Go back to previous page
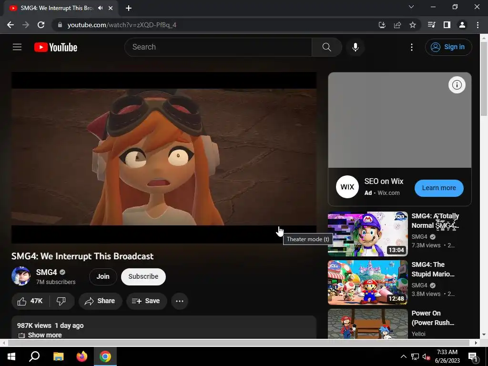The width and height of the screenshot is (488, 366). pyautogui.click(x=10, y=25)
